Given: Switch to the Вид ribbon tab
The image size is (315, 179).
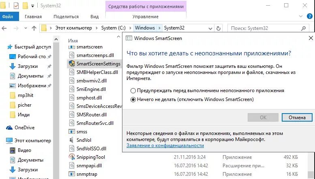Looking at the screenshot, I should [94, 17].
